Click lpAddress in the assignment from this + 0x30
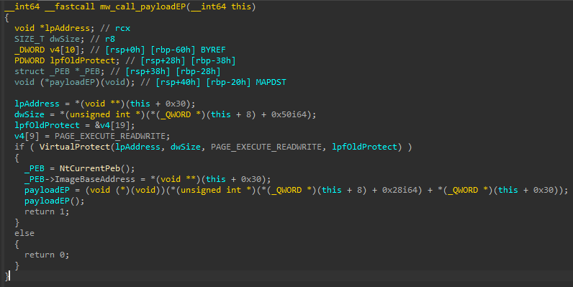 click(x=37, y=104)
